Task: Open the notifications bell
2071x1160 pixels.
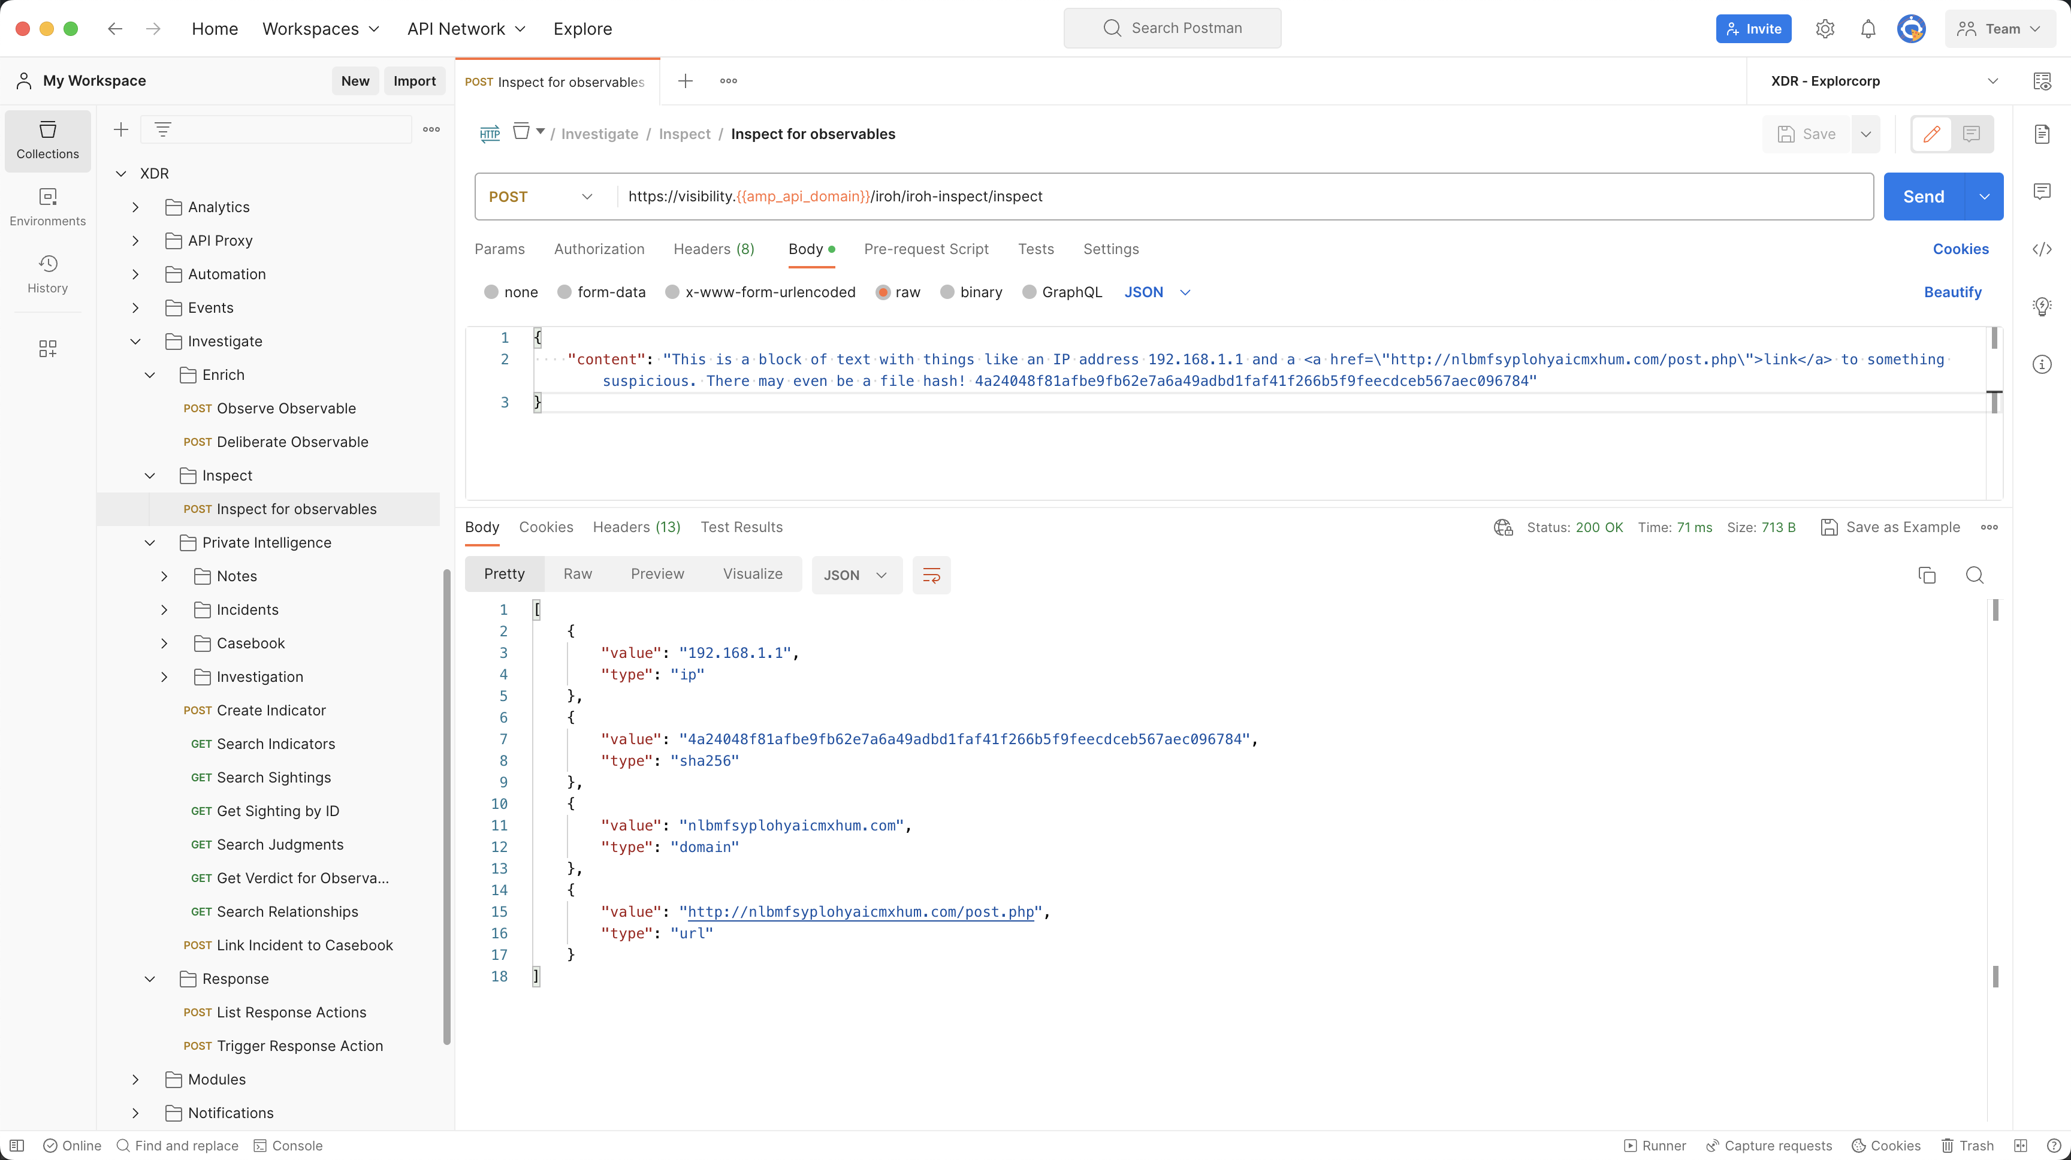Action: [x=1868, y=29]
